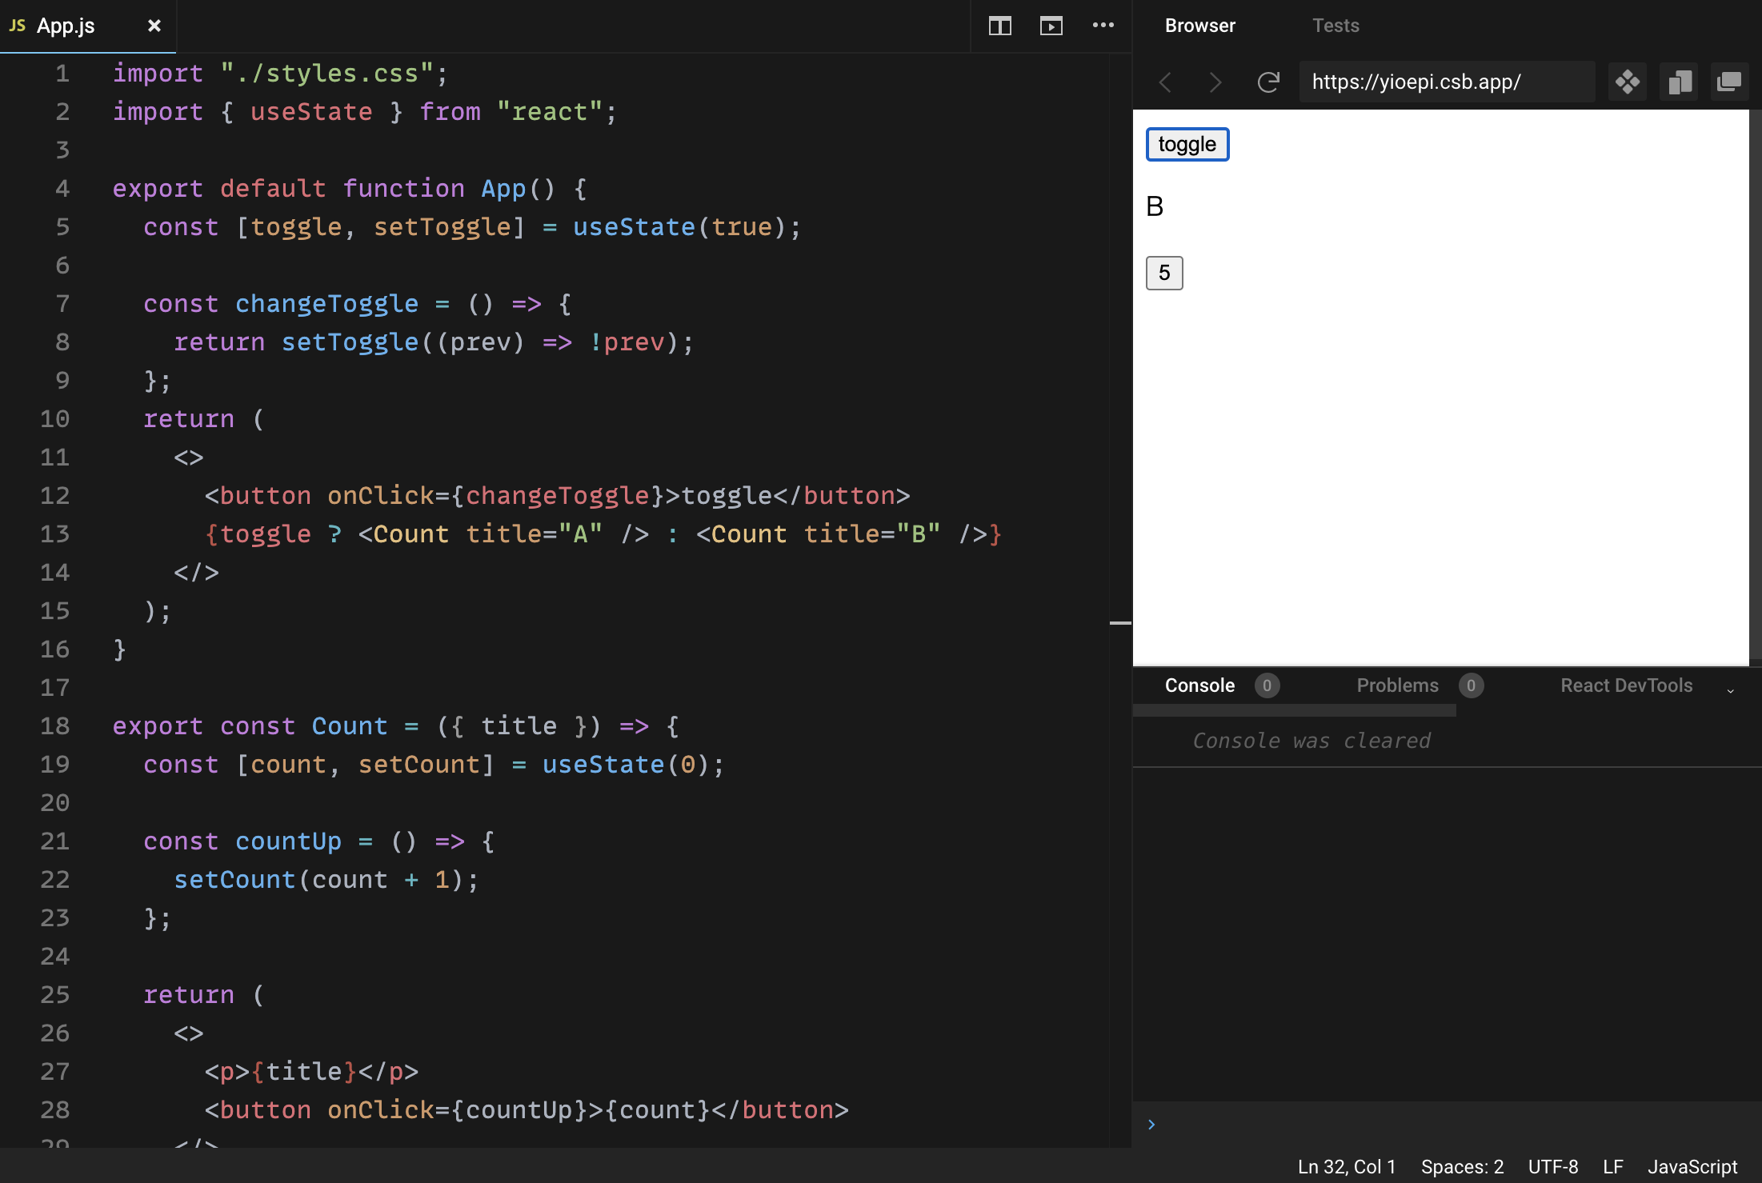Close the App.js tab

click(154, 26)
